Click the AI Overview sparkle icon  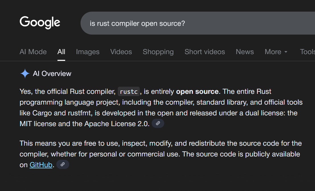click(25, 74)
